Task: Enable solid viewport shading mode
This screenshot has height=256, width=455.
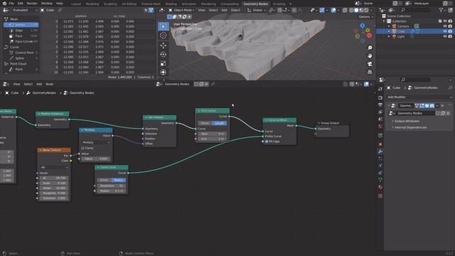Action: [356, 10]
